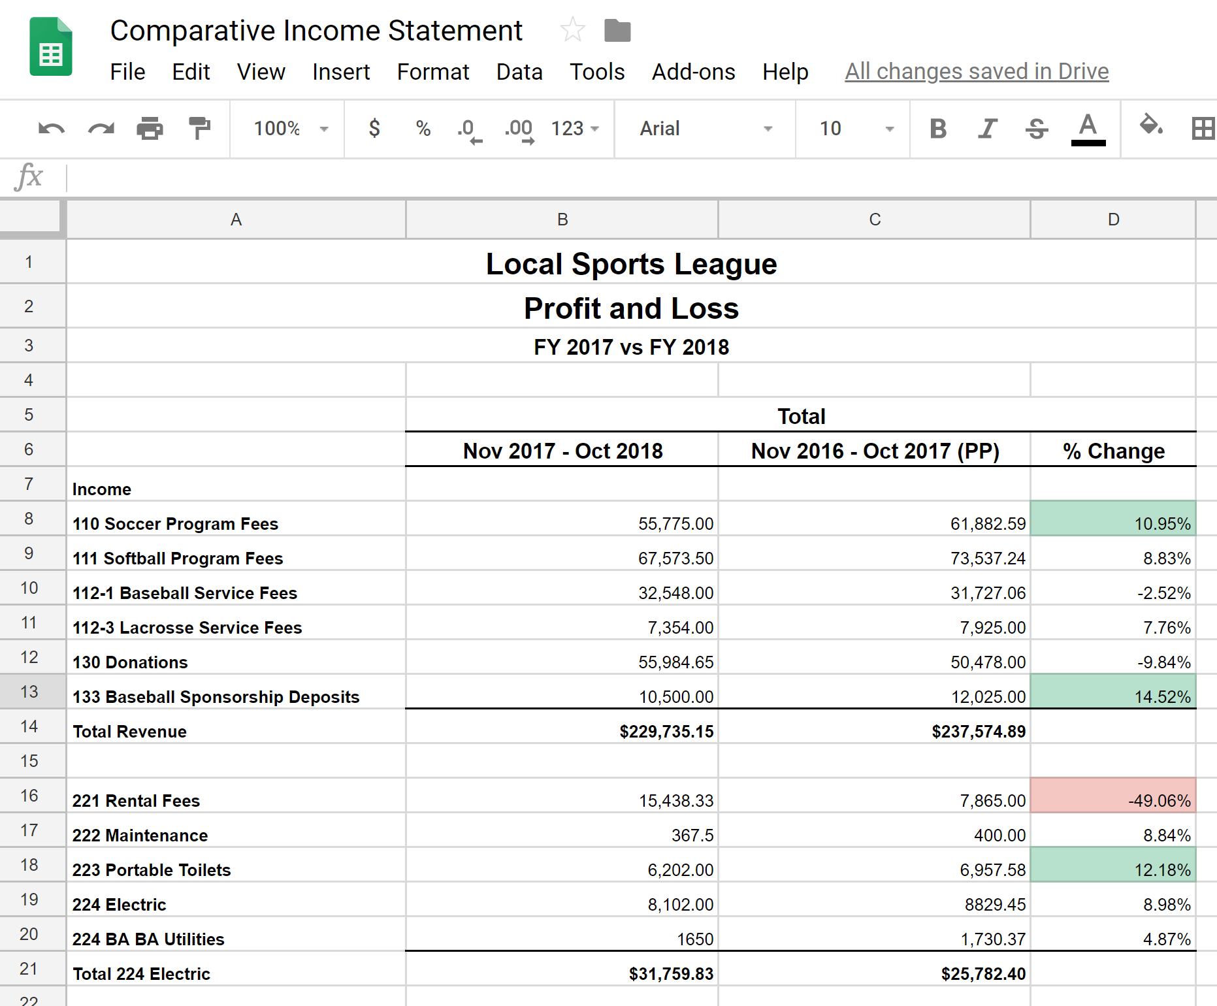Click $31,759.83 cell
The width and height of the screenshot is (1217, 1006).
[x=562, y=969]
